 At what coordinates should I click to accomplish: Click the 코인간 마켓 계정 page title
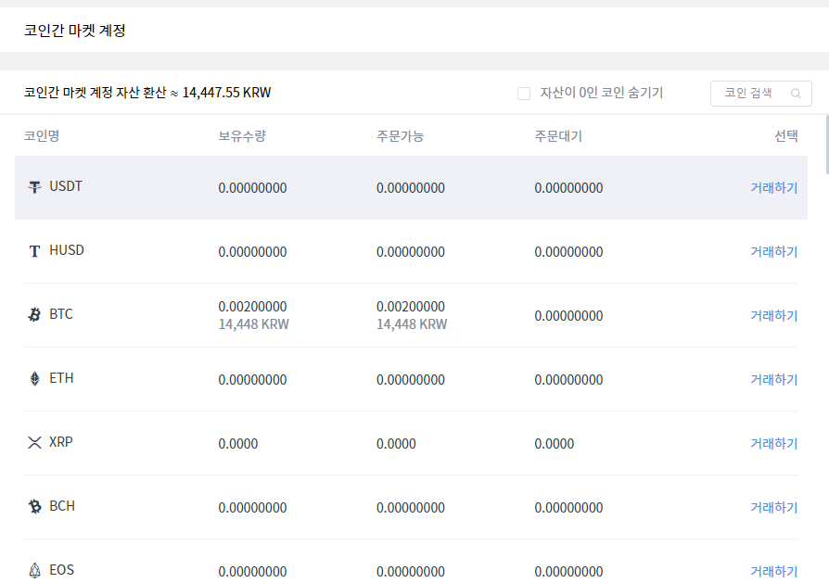click(74, 31)
